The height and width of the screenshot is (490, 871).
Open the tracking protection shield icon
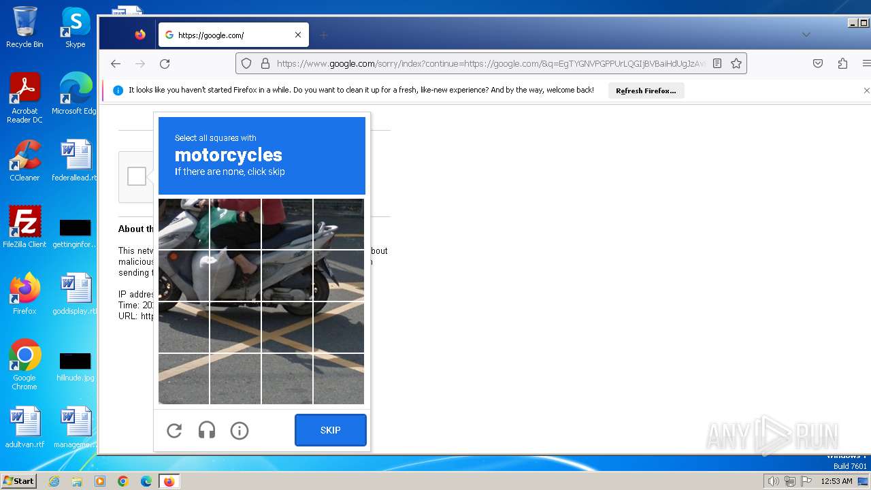246,63
